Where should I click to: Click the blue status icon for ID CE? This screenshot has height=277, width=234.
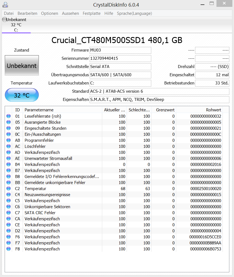coord(8,225)
